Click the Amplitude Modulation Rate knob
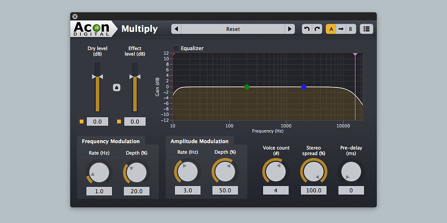447x223 pixels. pyautogui.click(x=187, y=172)
